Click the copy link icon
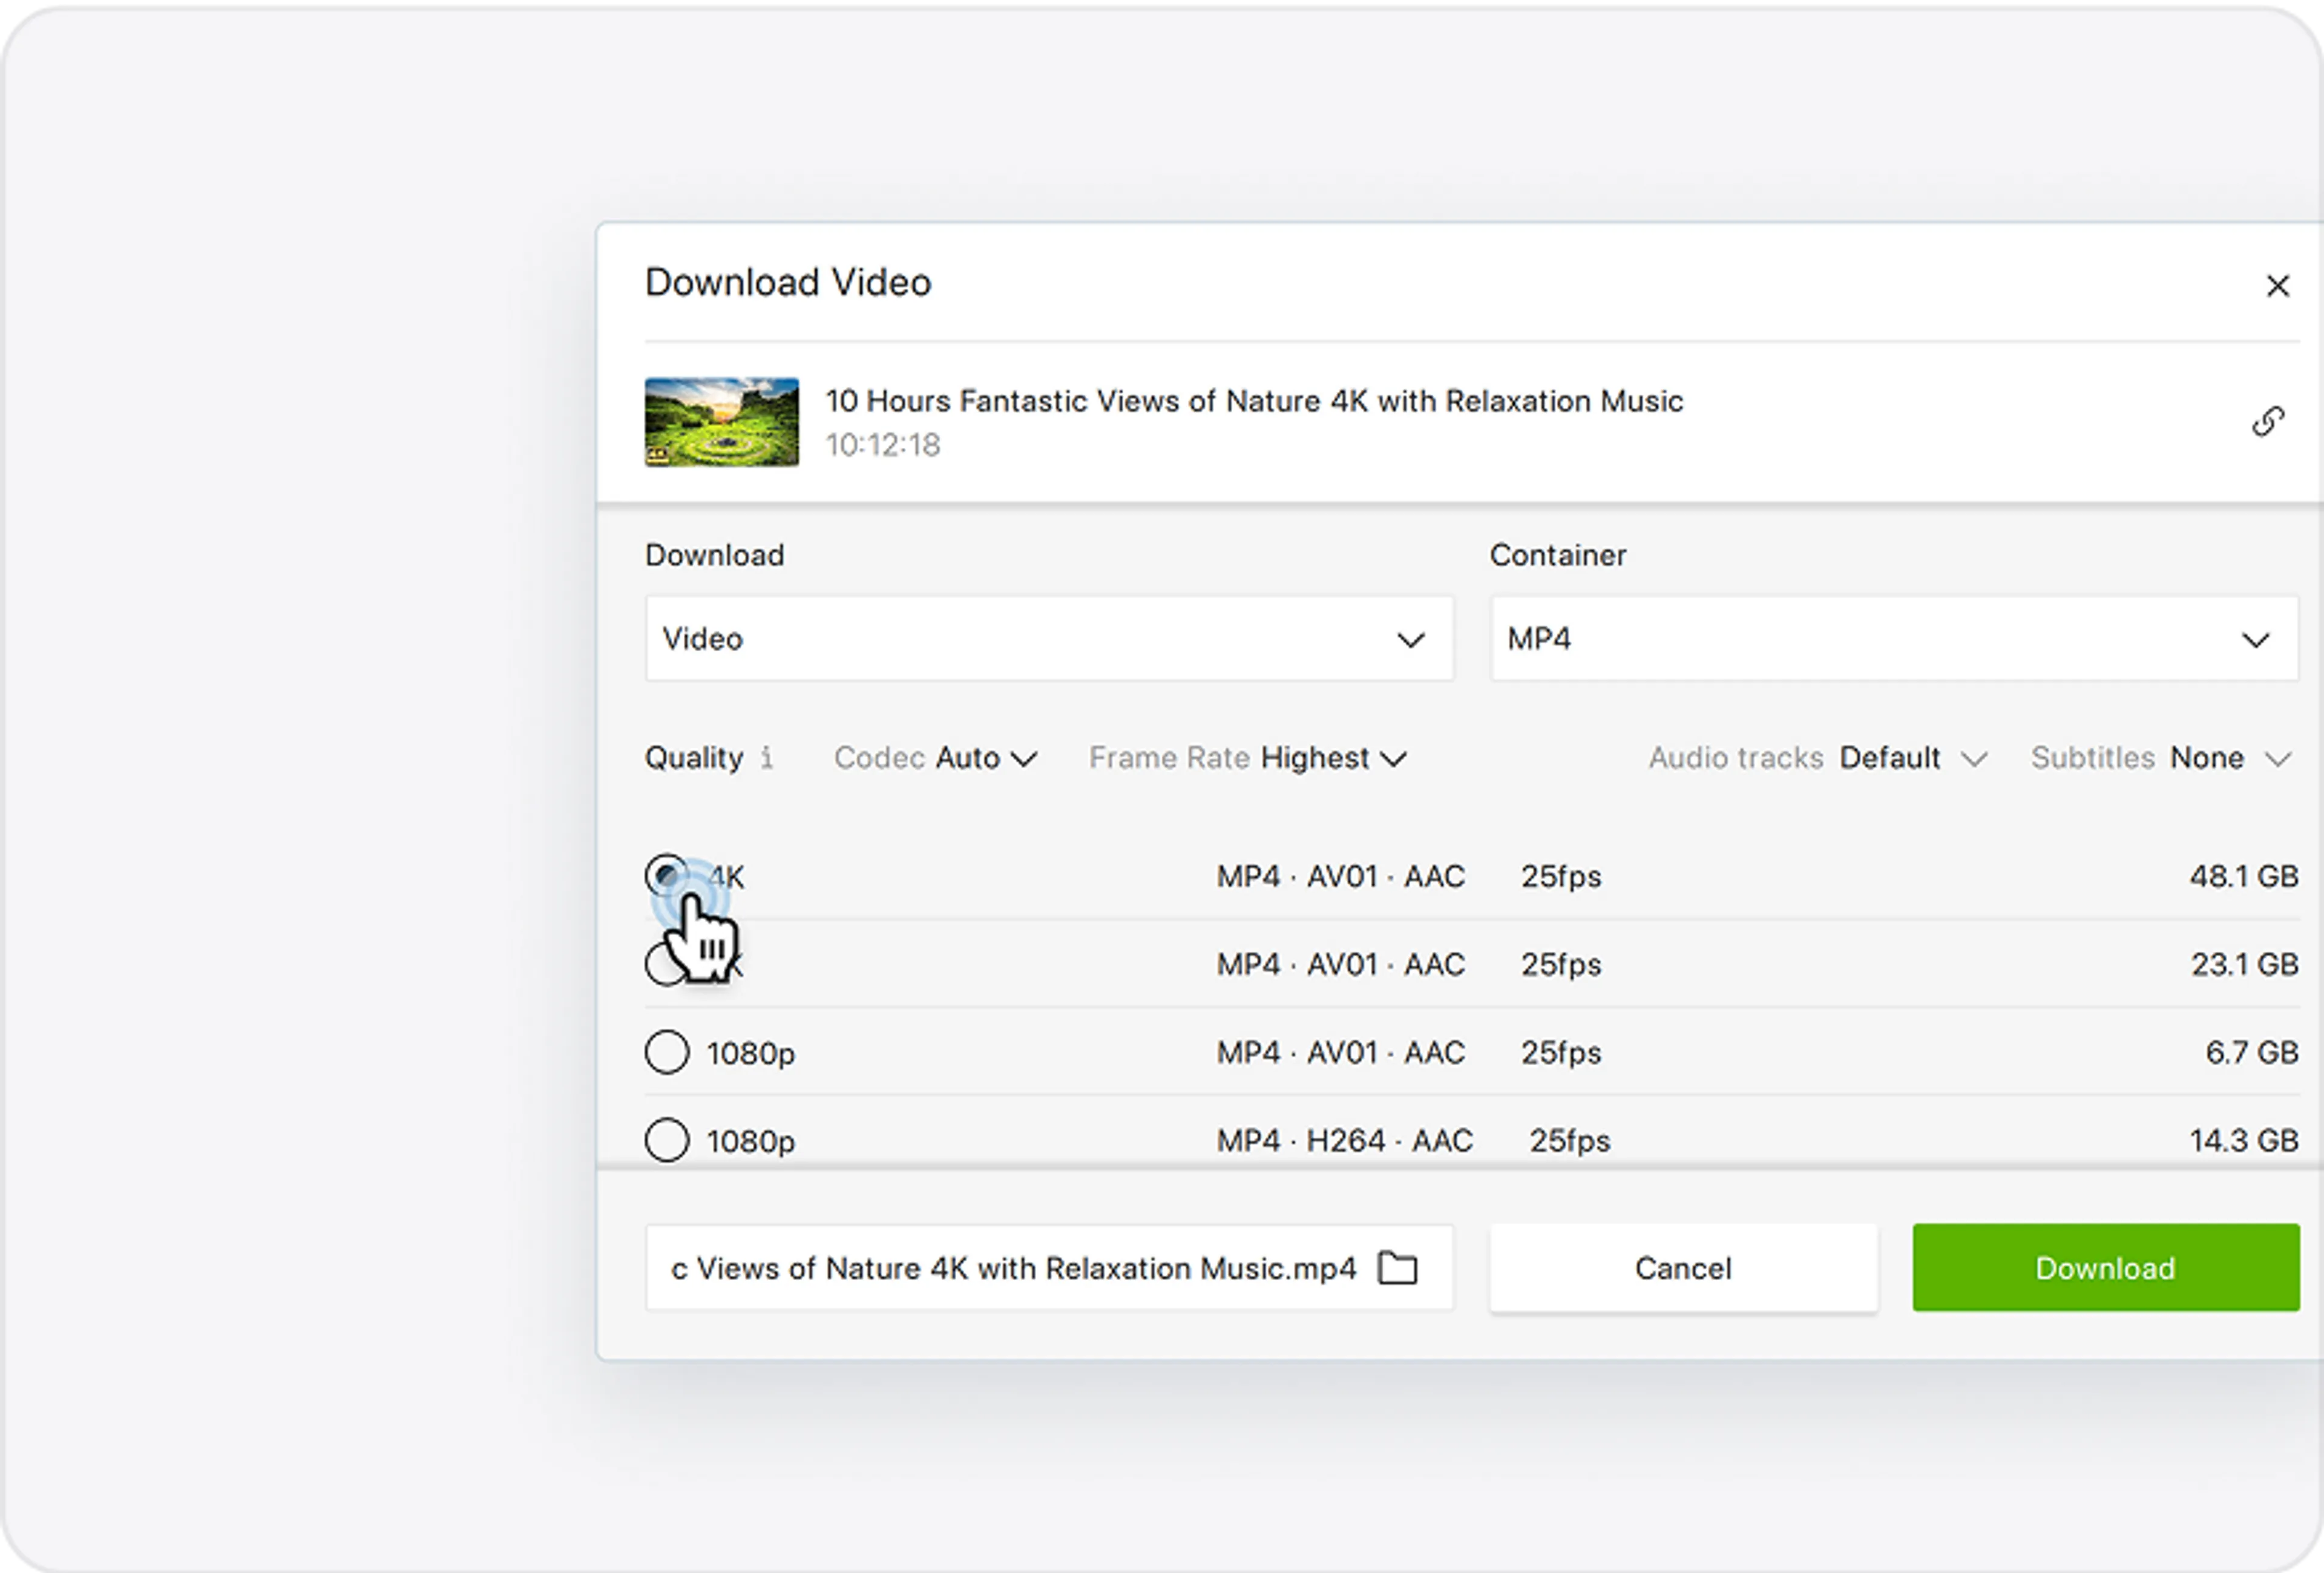Screen dimensions: 2324x1573 coord(2267,421)
